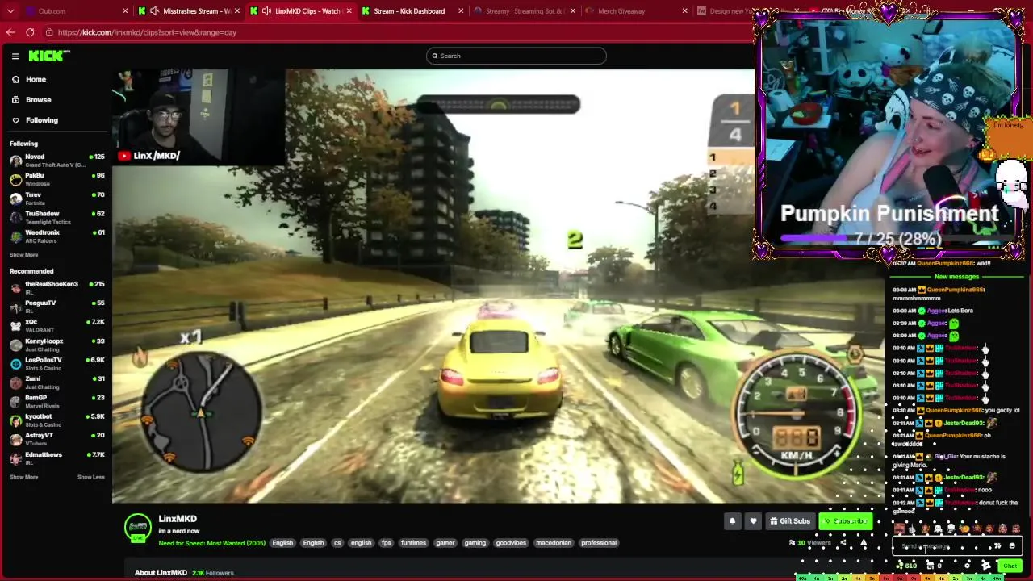Open theRealShookon3 recommended channel

[56, 287]
